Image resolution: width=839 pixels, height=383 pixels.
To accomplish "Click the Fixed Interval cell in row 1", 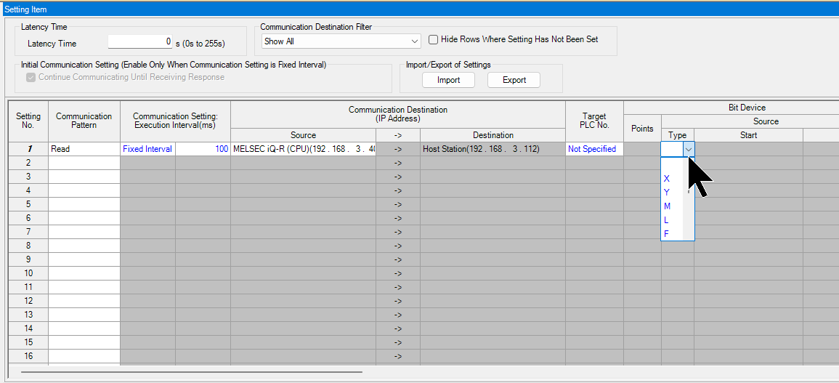I will (x=147, y=150).
